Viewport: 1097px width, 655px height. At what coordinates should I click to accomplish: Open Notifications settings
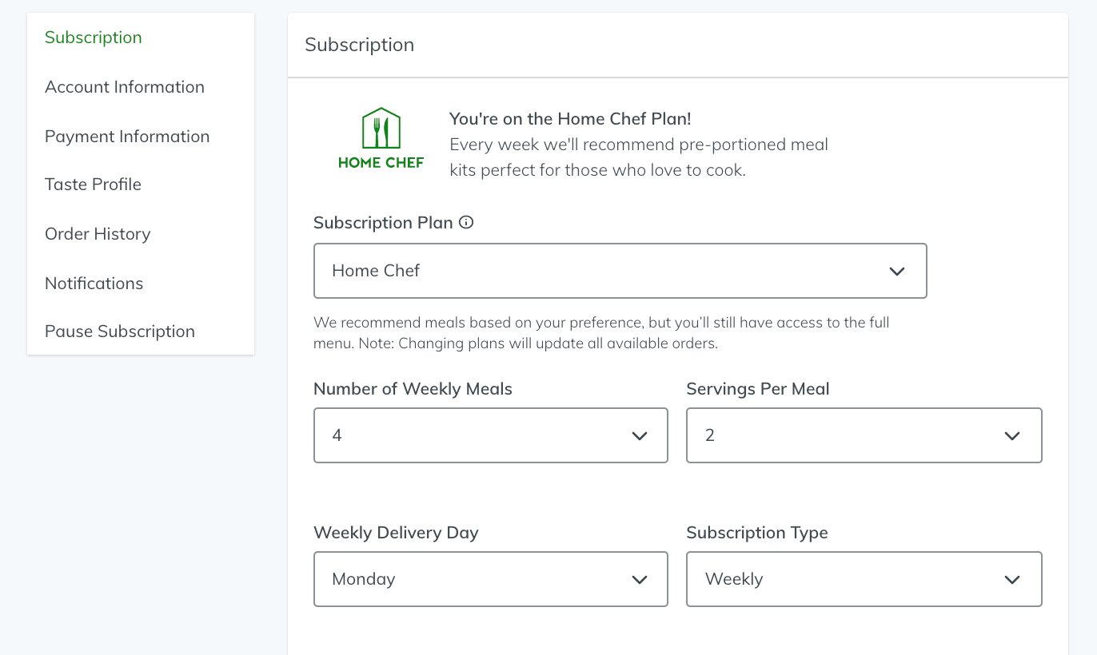click(x=94, y=284)
